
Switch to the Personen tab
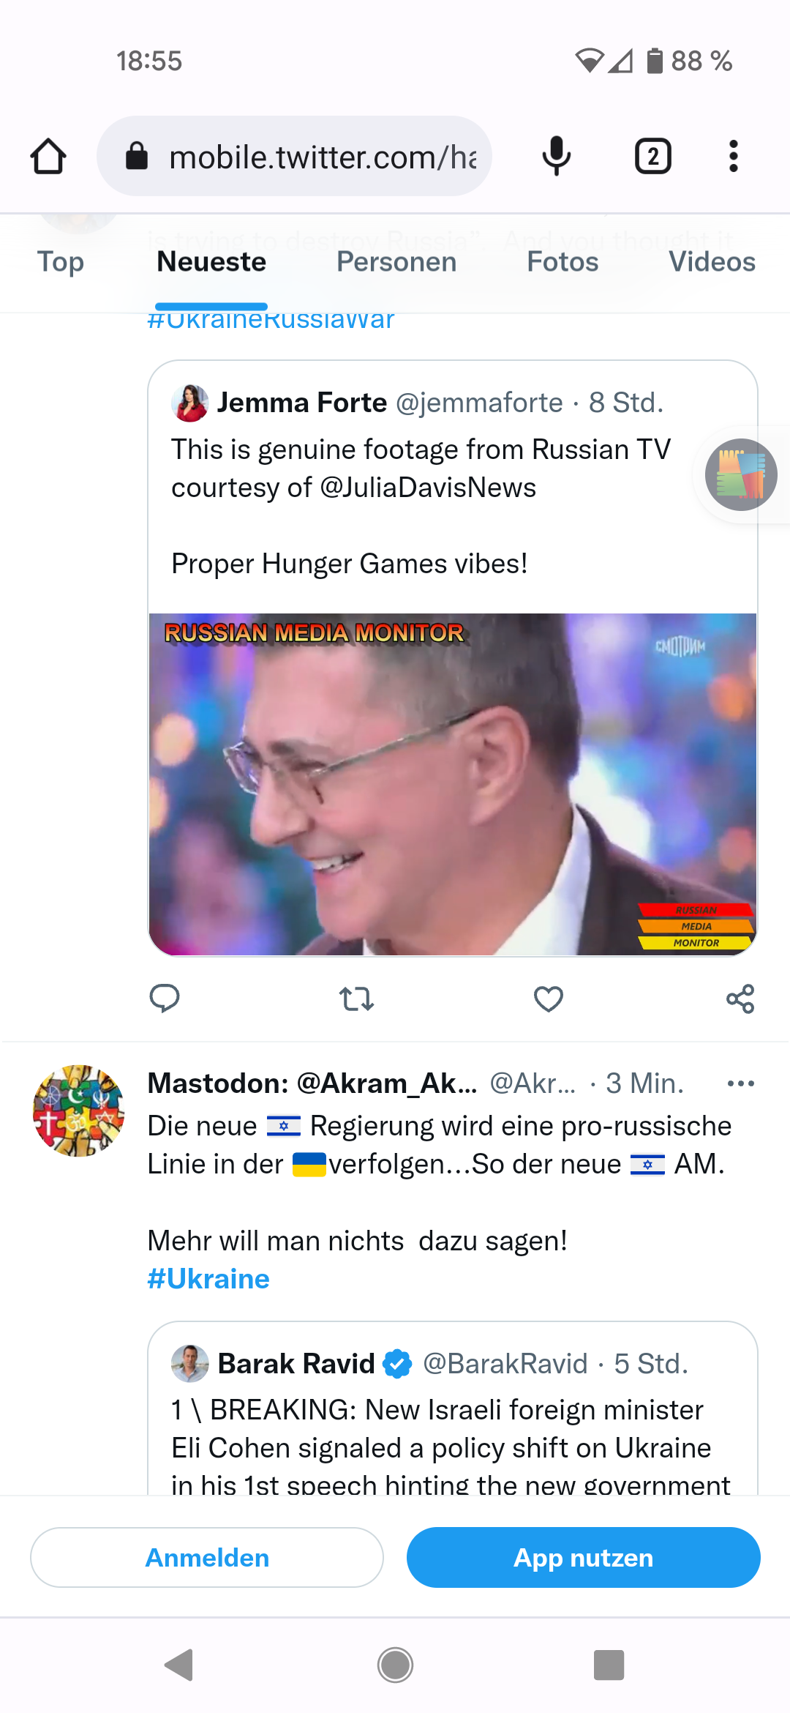396,262
